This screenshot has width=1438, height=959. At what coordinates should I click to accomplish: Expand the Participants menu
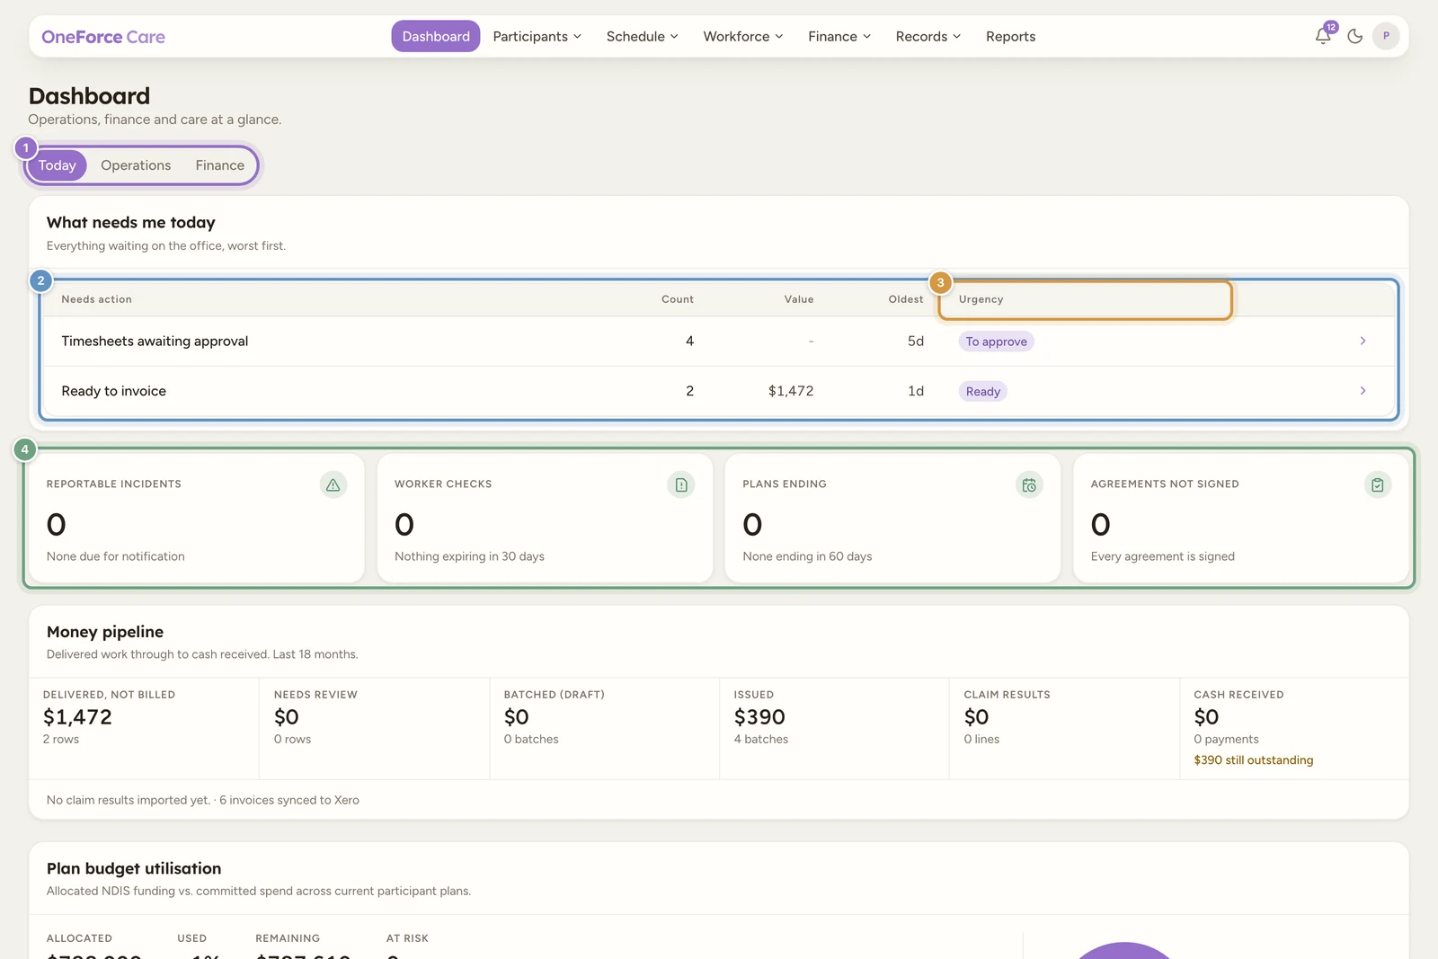(537, 36)
